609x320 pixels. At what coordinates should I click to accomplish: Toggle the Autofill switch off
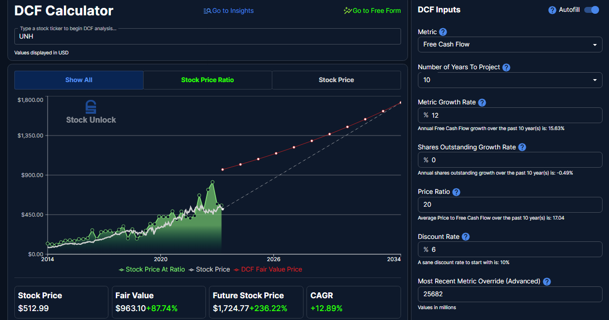coord(592,10)
